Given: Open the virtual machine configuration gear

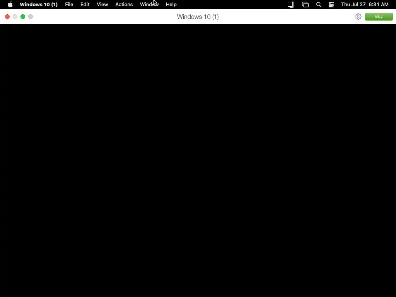Looking at the screenshot, I should tap(358, 17).
